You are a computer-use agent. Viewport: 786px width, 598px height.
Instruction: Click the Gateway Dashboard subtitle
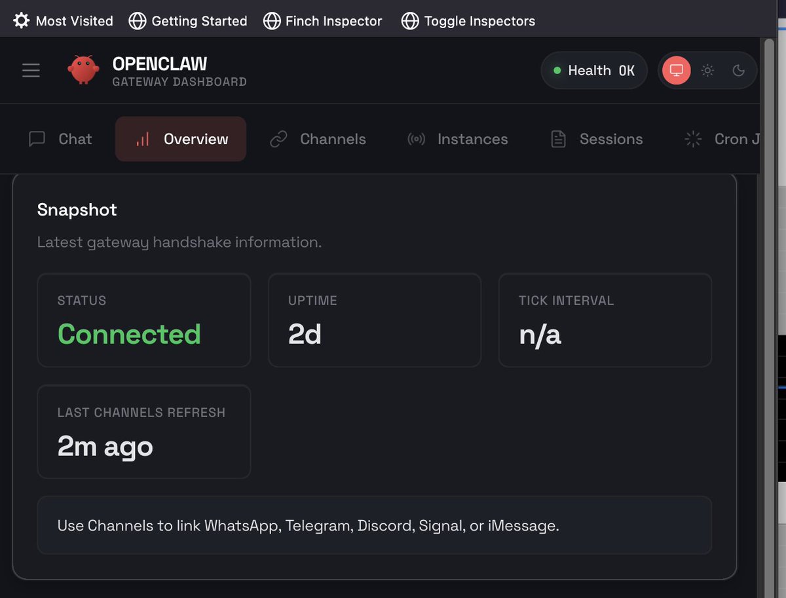coord(179,82)
